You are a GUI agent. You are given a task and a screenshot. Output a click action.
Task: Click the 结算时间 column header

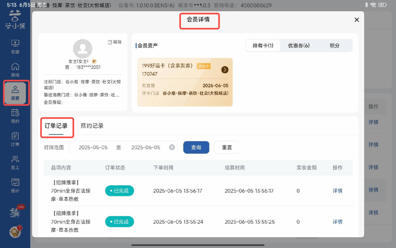coord(235,167)
